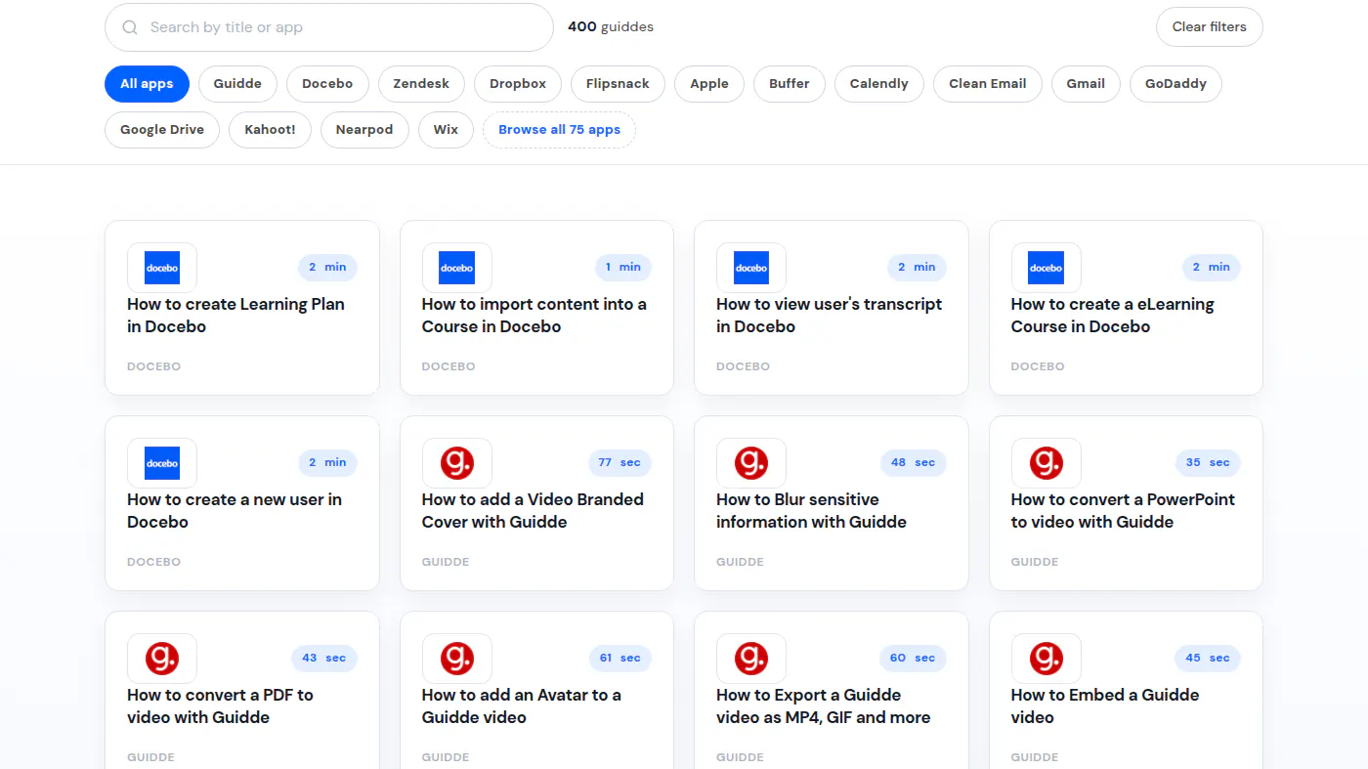The height and width of the screenshot is (769, 1368).
Task: Toggle the Apple filter chip
Action: click(x=709, y=84)
